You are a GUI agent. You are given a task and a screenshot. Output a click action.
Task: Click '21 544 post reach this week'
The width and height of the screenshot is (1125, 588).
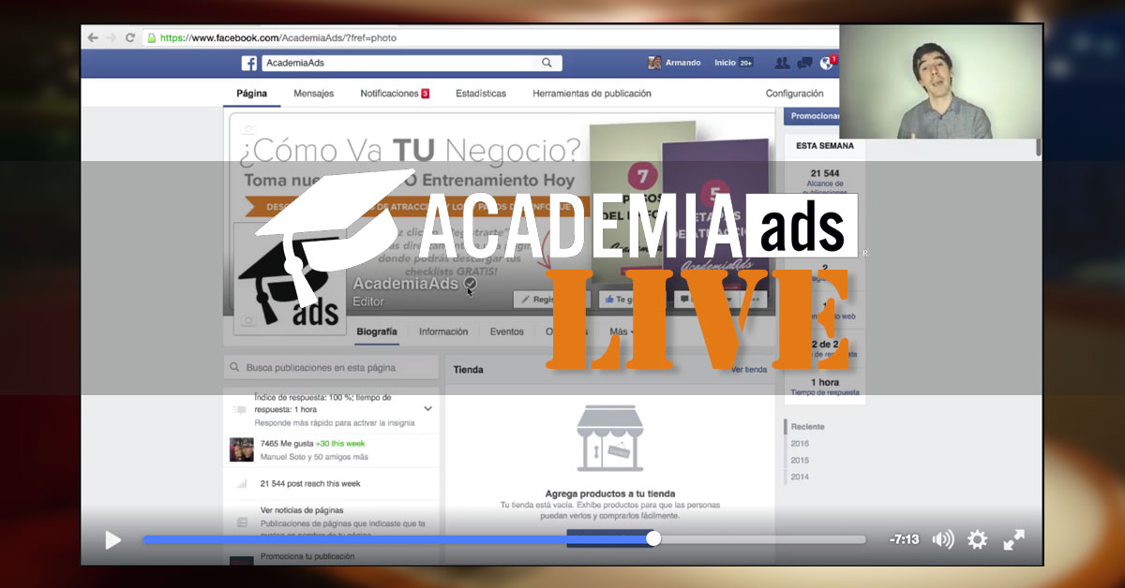coord(309,484)
